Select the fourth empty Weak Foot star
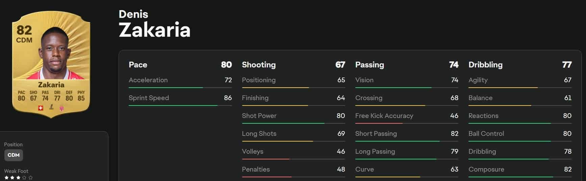 coord(24,178)
